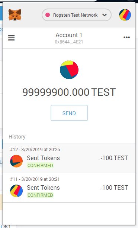Image resolution: width=138 pixels, height=228 pixels.
Task: Click transaction #11 identicon
Action: [x=16, y=191]
